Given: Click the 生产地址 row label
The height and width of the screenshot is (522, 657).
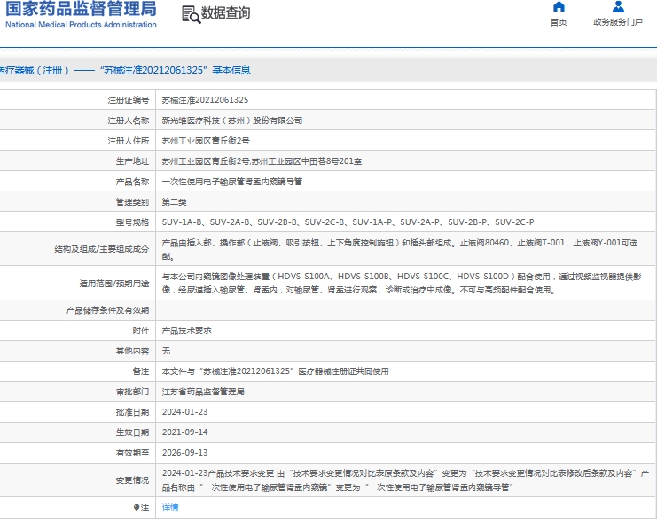Looking at the screenshot, I should (132, 161).
